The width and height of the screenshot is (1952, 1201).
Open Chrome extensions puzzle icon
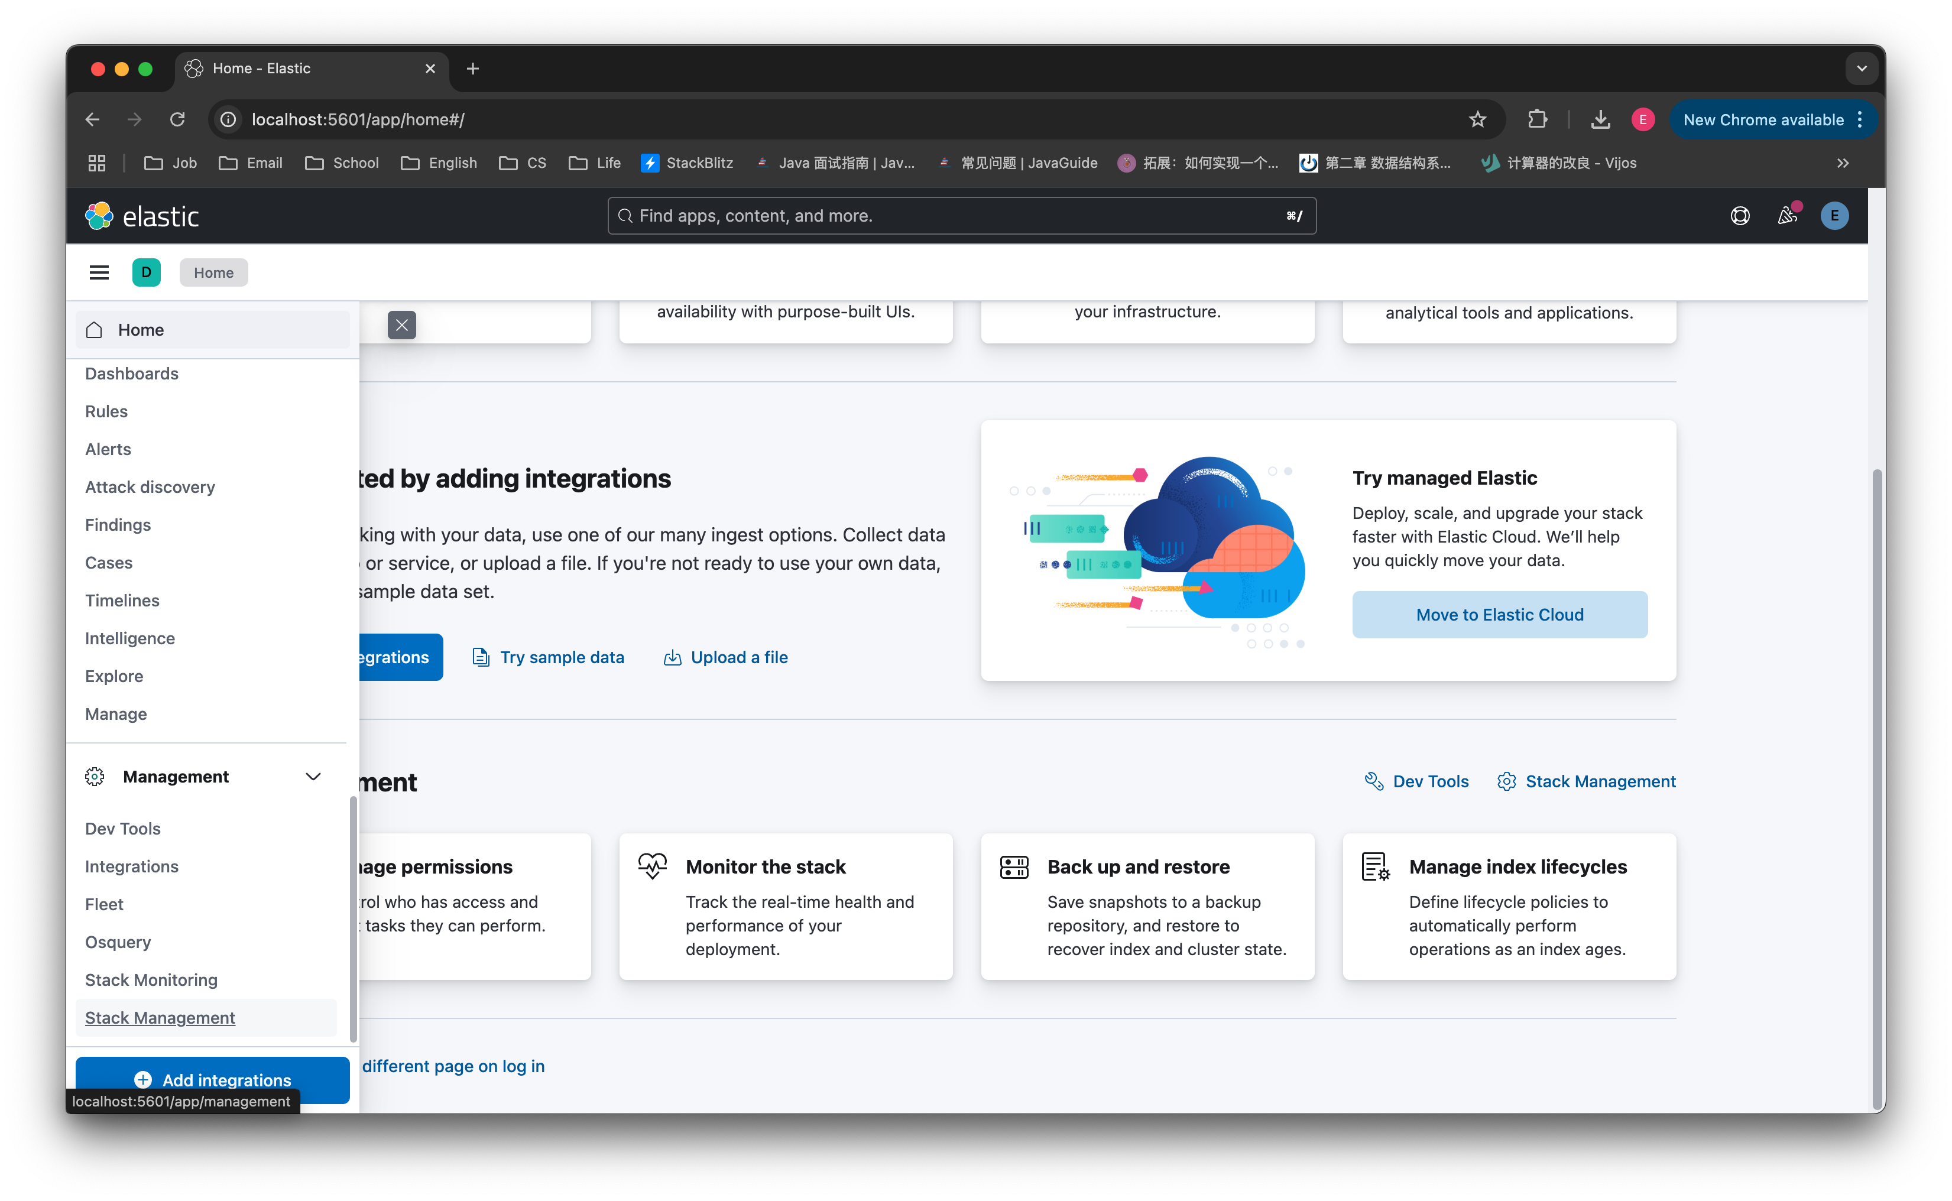(x=1537, y=120)
